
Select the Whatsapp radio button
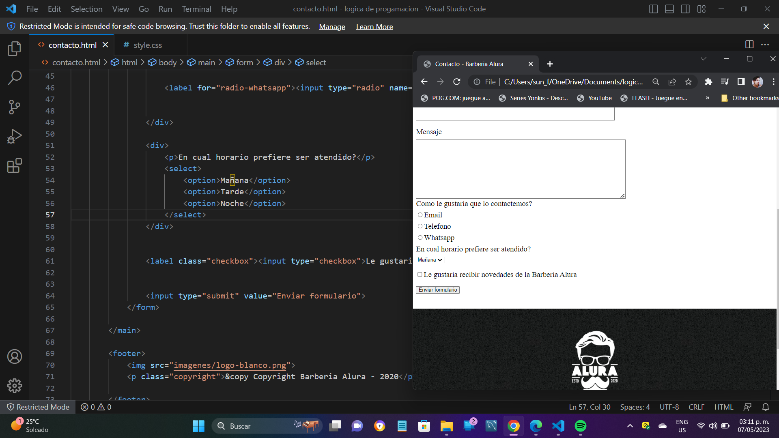(420, 237)
